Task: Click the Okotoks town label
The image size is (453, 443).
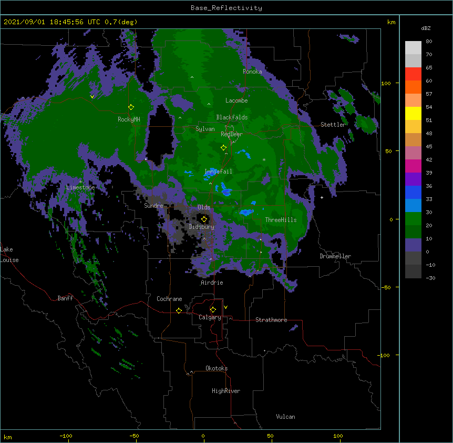Action: 217,368
